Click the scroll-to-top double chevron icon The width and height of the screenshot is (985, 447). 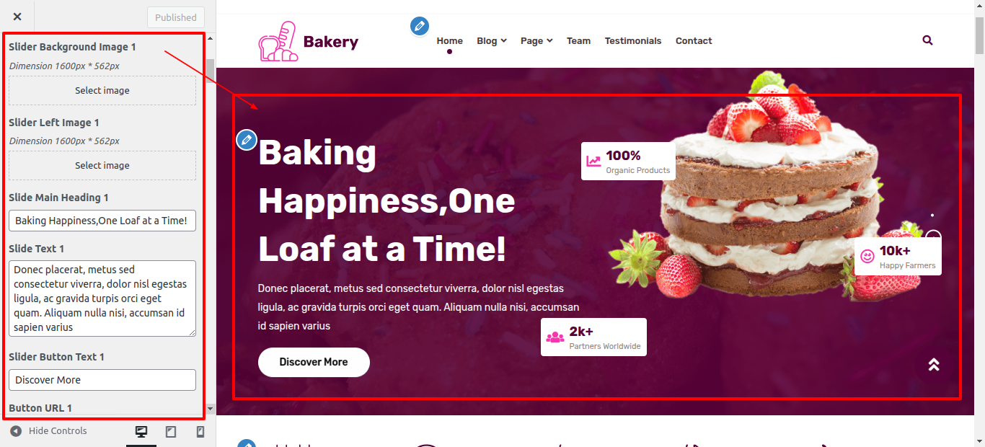(934, 364)
